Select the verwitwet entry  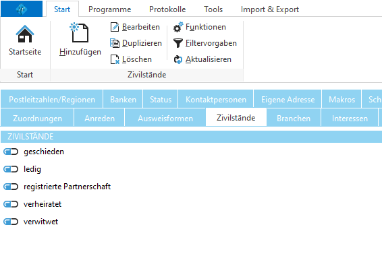pos(40,222)
